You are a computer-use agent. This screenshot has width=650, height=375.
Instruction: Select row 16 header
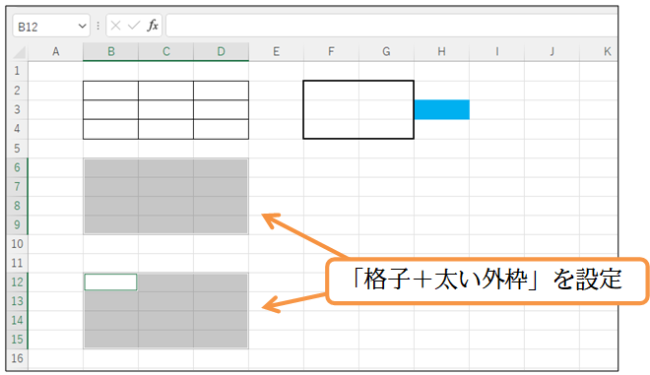click(x=17, y=358)
